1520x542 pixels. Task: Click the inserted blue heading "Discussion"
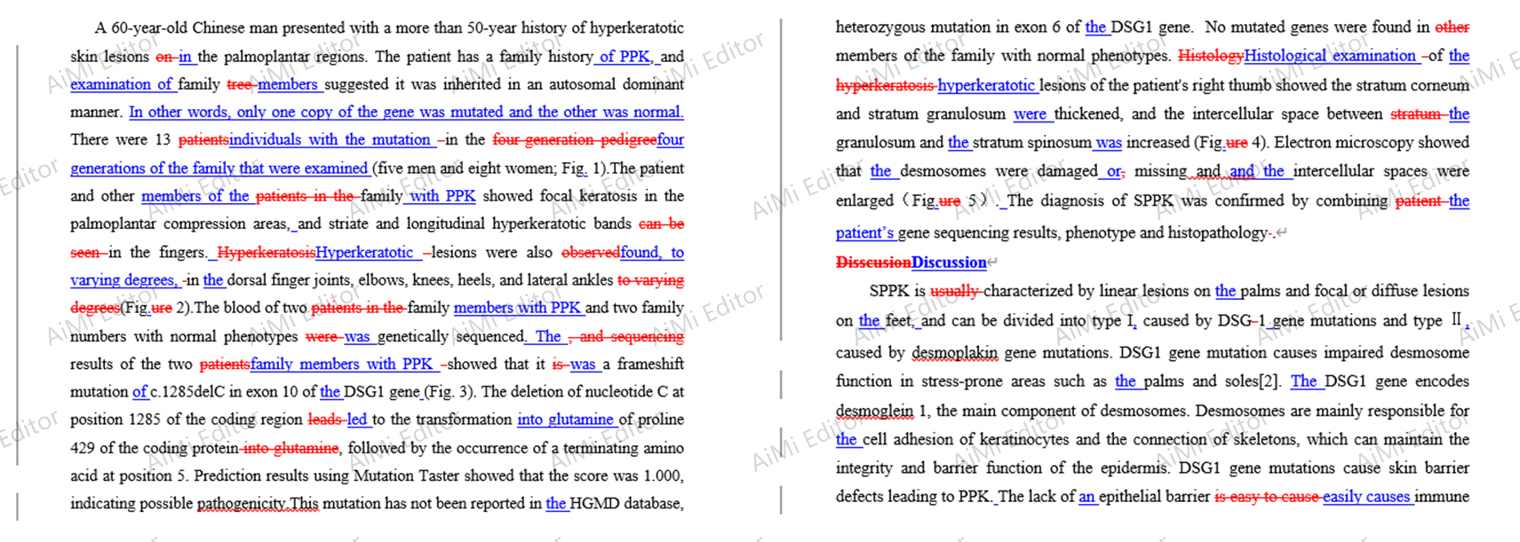click(949, 263)
